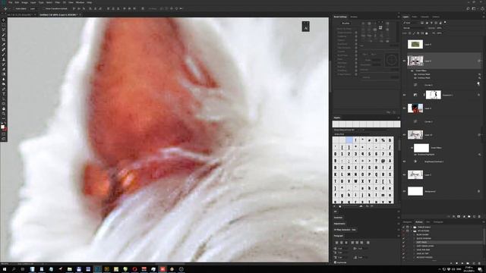The height and width of the screenshot is (273, 486).
Task: Open the Window menu
Action: point(80,2)
